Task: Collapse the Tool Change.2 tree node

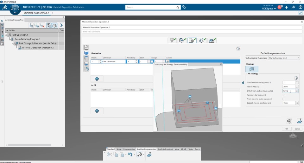Action: tap(14, 44)
